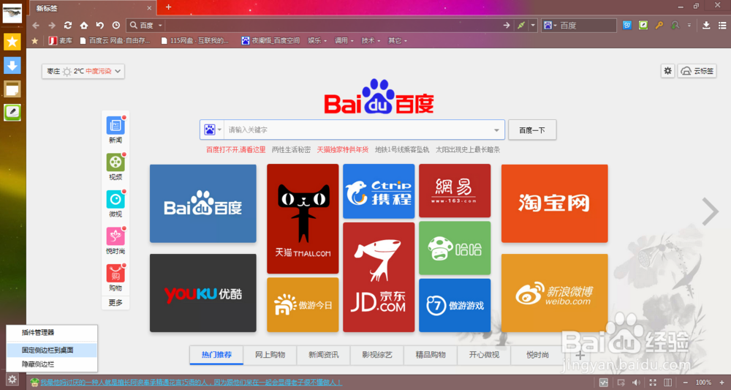Open the Magic Fill key icon

pyautogui.click(x=659, y=25)
